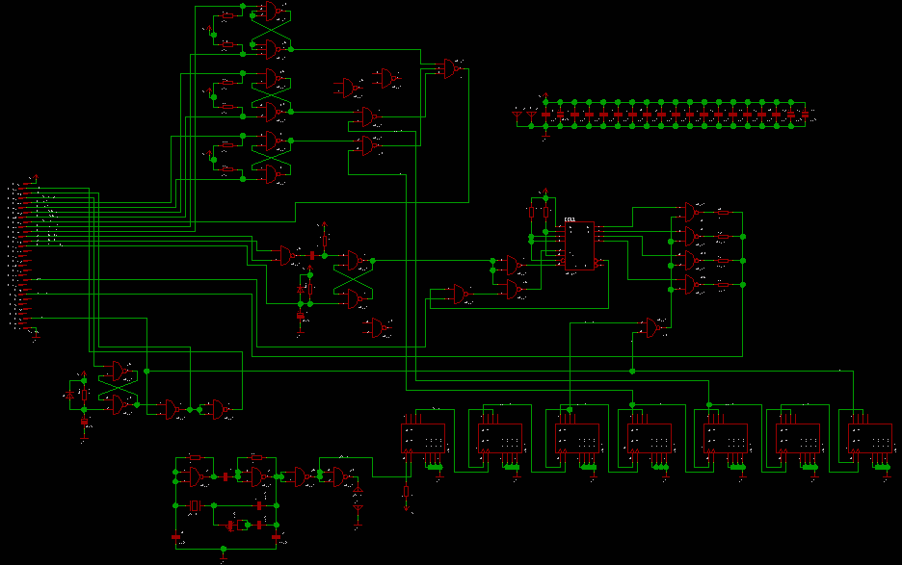This screenshot has height=565, width=902.
Task: Select the leftmost counter IC in bottom row
Action: (423, 440)
